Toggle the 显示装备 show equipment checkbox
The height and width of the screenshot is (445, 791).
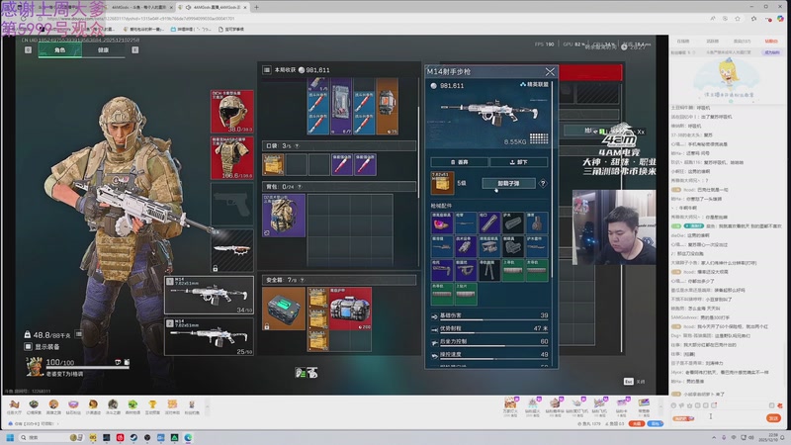point(29,347)
